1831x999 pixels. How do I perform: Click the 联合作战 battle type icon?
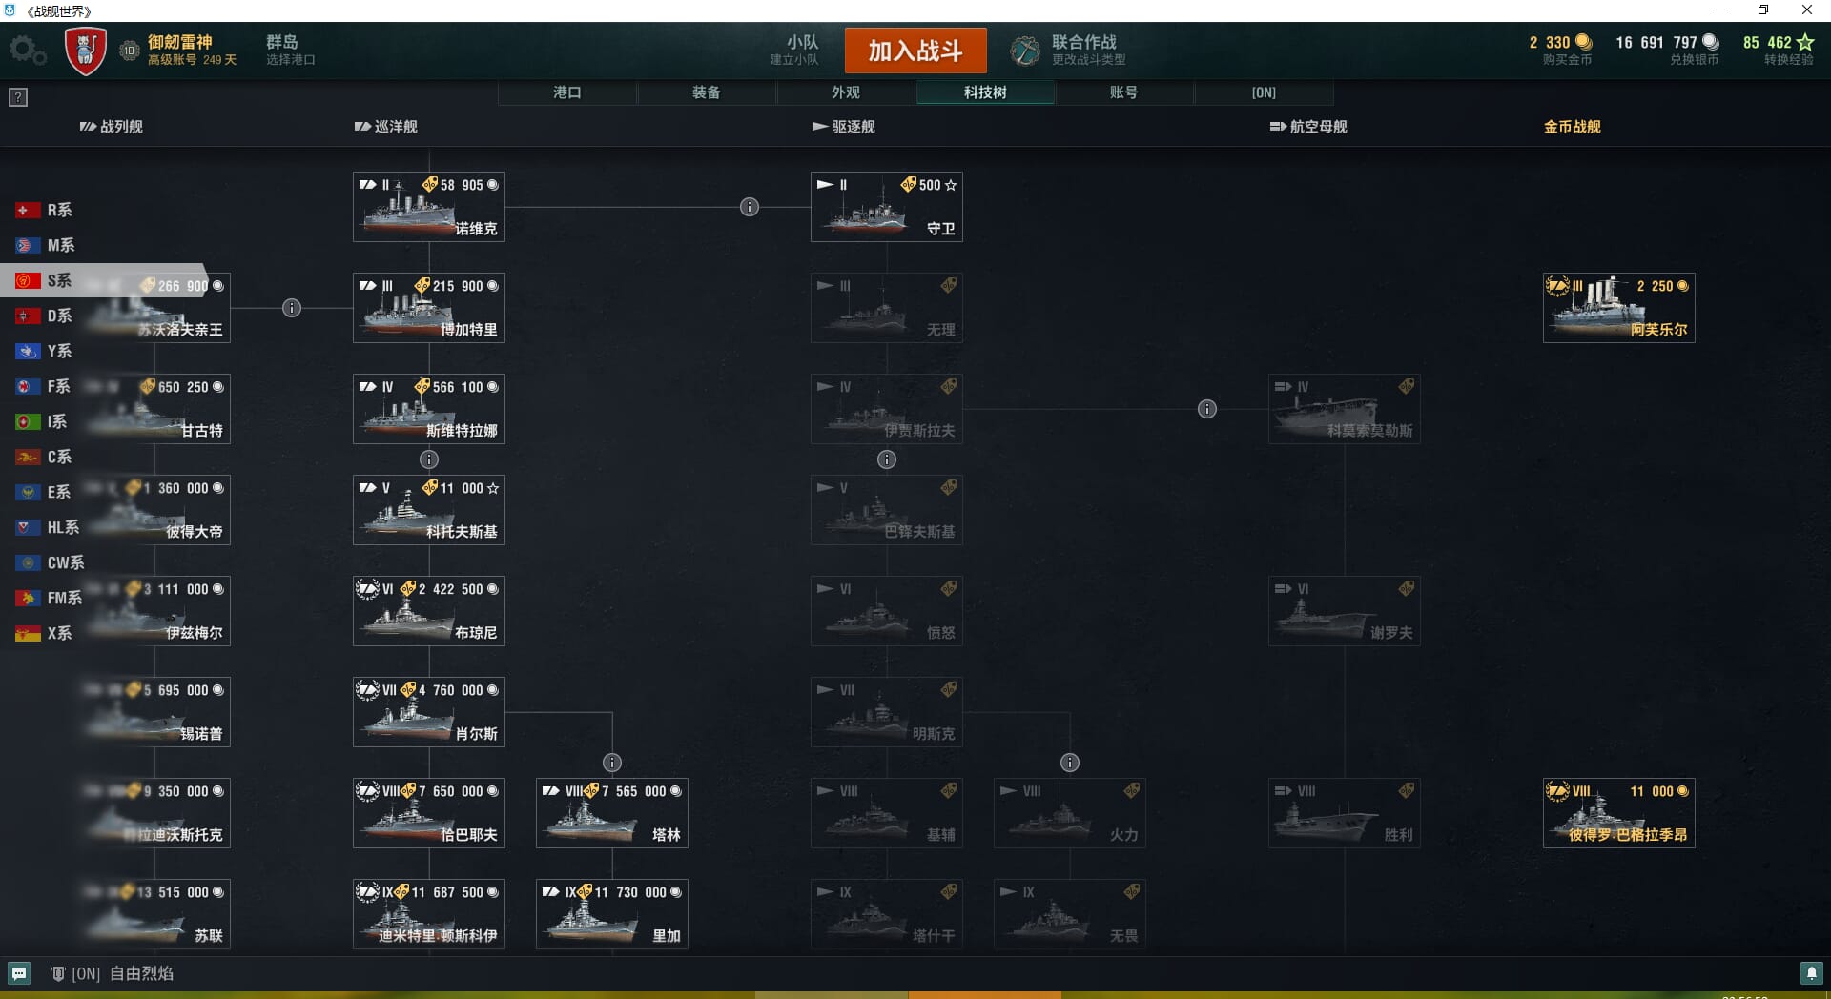pos(1025,51)
